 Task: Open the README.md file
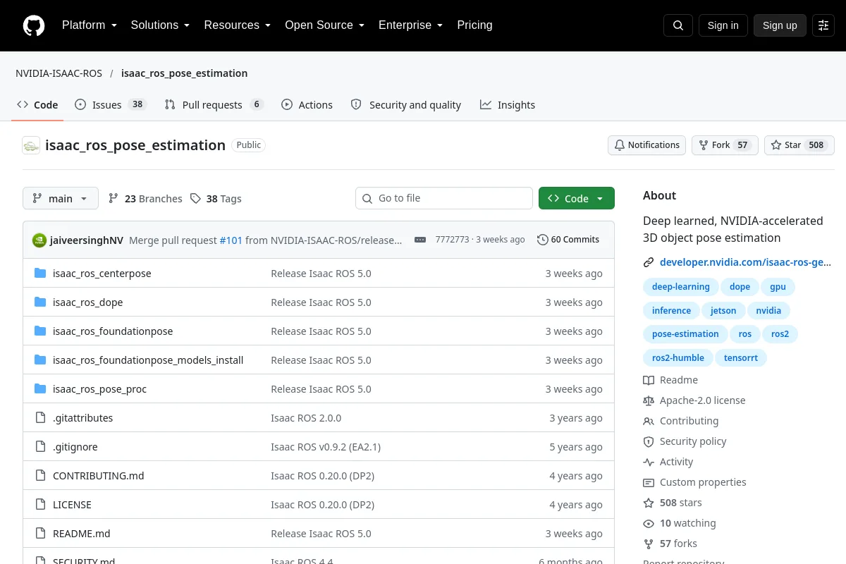82,533
